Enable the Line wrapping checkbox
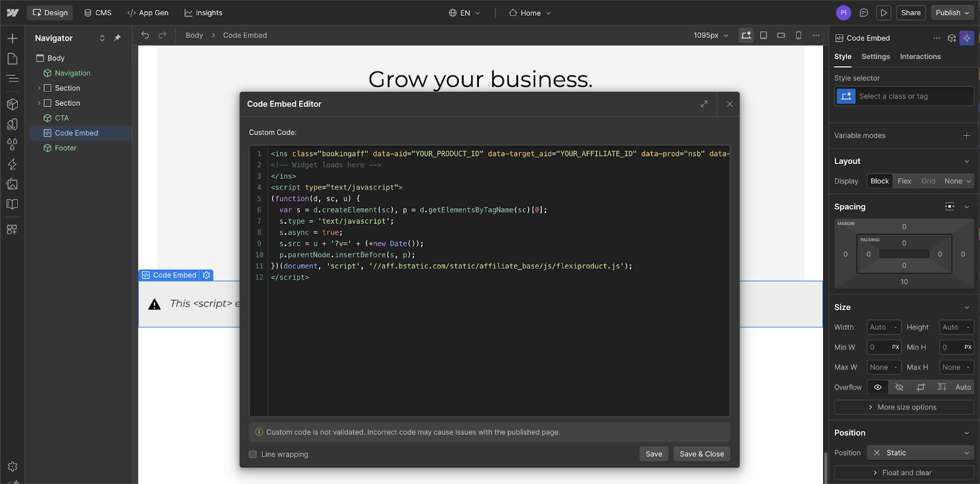 pos(253,455)
